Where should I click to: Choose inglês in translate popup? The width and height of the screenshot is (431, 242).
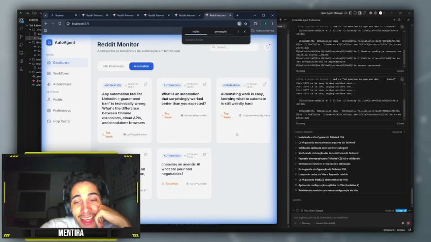click(x=196, y=32)
